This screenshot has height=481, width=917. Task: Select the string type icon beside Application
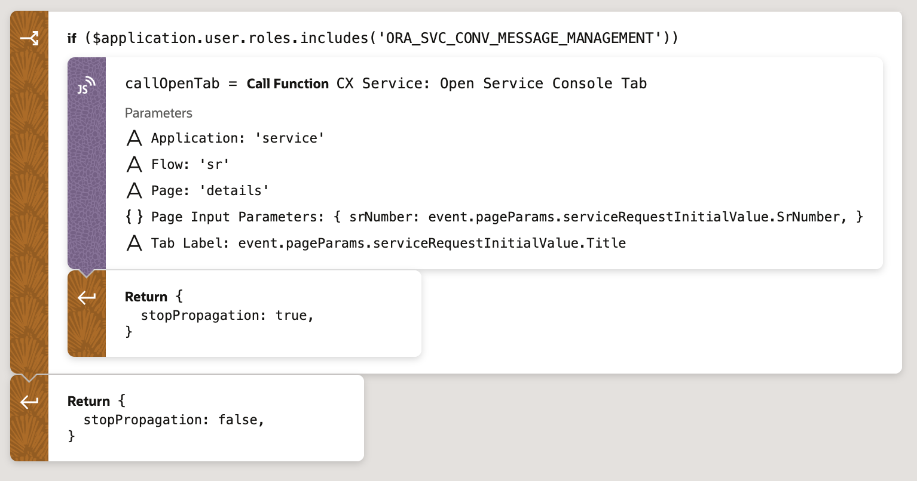(135, 138)
